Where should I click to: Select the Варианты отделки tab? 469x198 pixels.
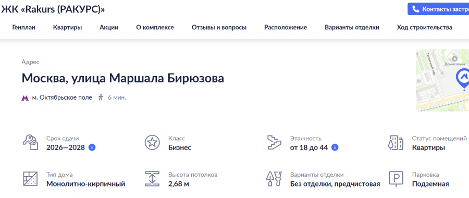coord(352,28)
